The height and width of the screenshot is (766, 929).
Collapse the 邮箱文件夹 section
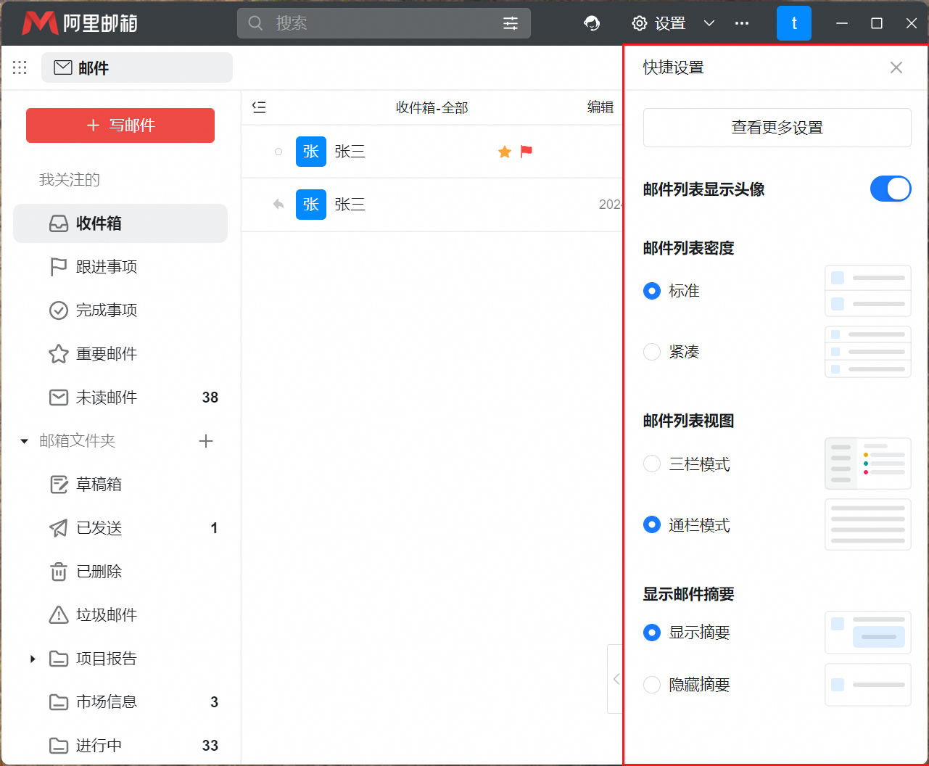coord(24,441)
